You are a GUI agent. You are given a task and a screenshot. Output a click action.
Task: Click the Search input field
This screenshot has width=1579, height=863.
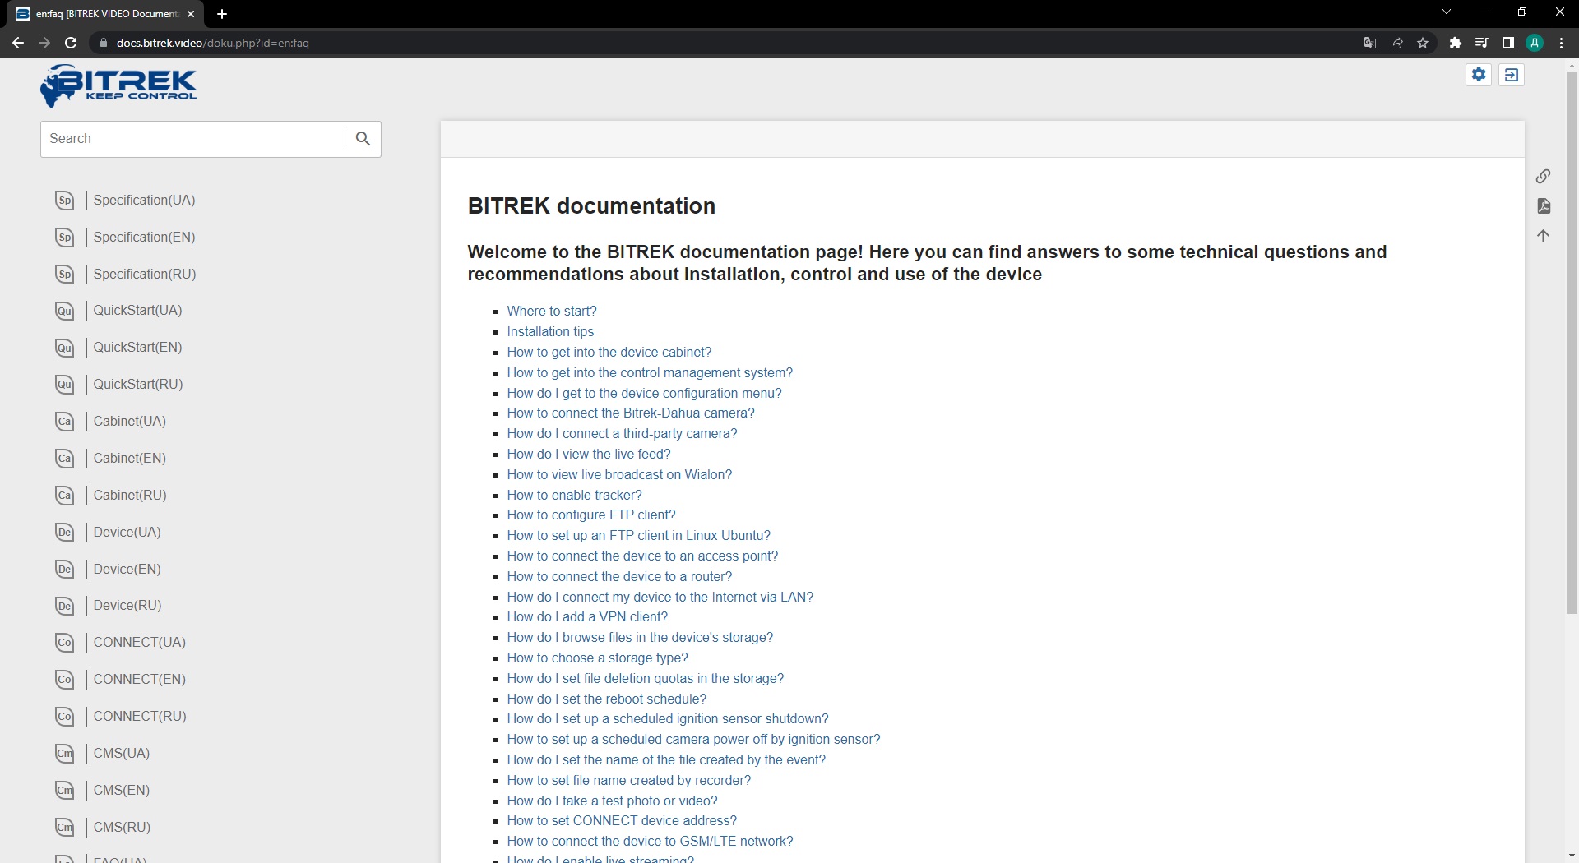point(193,139)
